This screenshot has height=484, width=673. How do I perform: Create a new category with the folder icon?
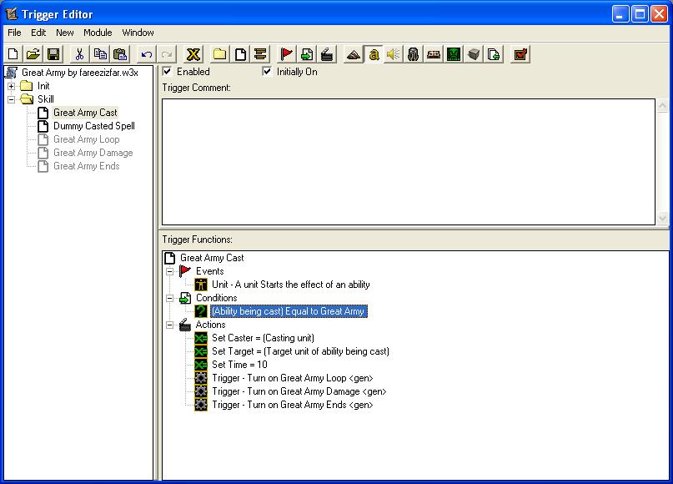[220, 54]
